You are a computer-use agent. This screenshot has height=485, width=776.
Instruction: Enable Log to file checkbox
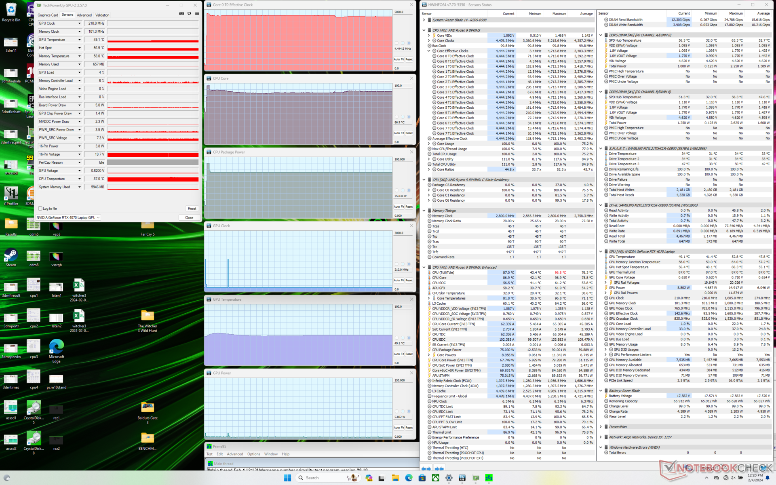[40, 209]
